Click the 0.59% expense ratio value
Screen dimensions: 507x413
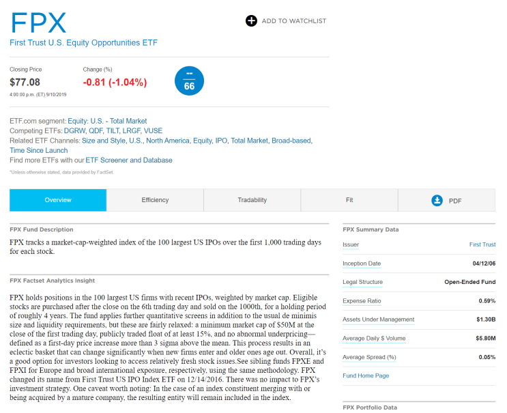pyautogui.click(x=487, y=301)
